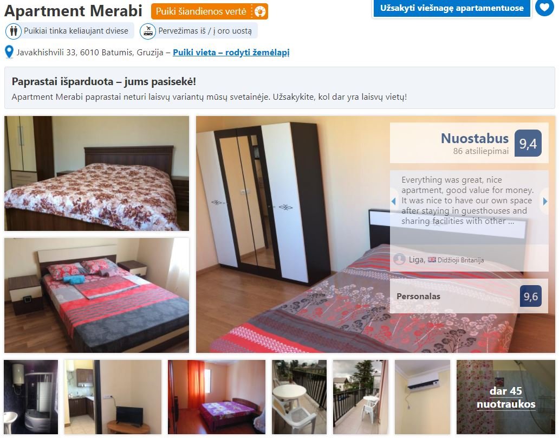Click the Užsakyti viešnagę apartamentuose button
559x438 pixels.
point(452,8)
